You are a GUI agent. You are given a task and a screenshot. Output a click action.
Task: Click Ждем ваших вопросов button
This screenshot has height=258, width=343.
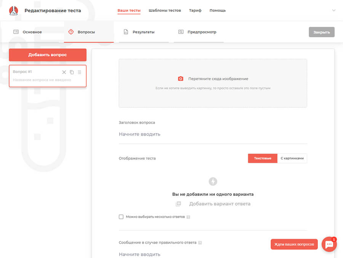294,244
